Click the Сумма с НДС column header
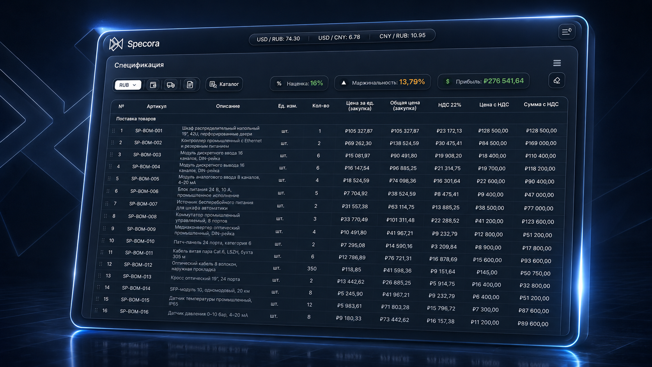Viewport: 652px width, 367px height. point(541,104)
